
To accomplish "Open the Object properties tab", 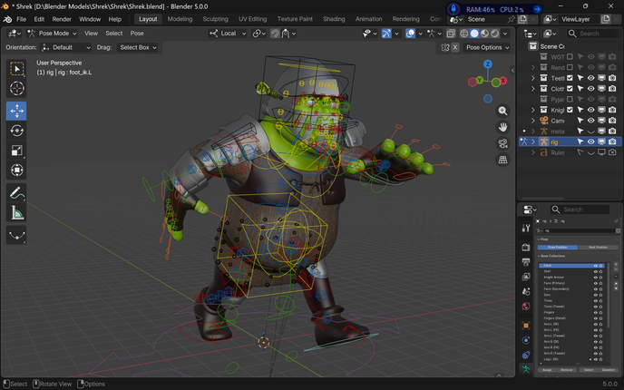I will pyautogui.click(x=526, y=326).
